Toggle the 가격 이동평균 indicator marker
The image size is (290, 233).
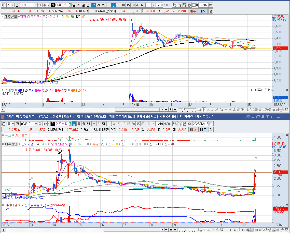pyautogui.click(x=19, y=17)
